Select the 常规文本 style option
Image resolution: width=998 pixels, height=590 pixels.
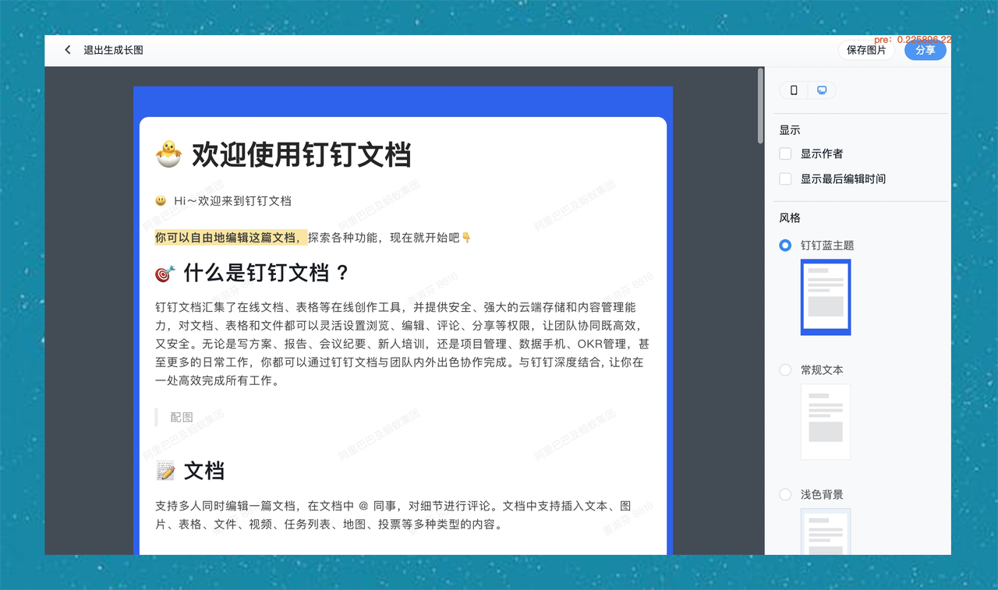coord(785,369)
